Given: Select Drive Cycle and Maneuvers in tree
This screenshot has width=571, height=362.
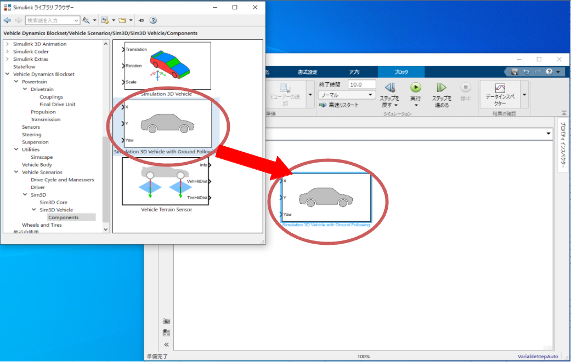Looking at the screenshot, I should pyautogui.click(x=63, y=180).
